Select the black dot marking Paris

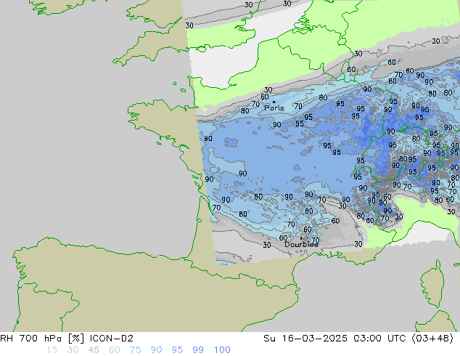point(274,102)
